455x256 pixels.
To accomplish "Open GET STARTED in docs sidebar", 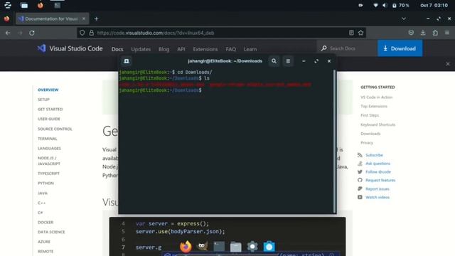I will point(50,109).
